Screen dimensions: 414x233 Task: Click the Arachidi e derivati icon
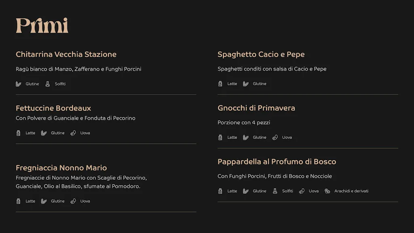327,191
